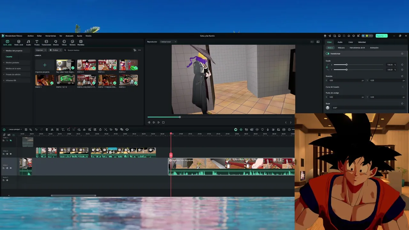Expand Presets de edición tree
Screen dimensions: 409x230
[4, 74]
